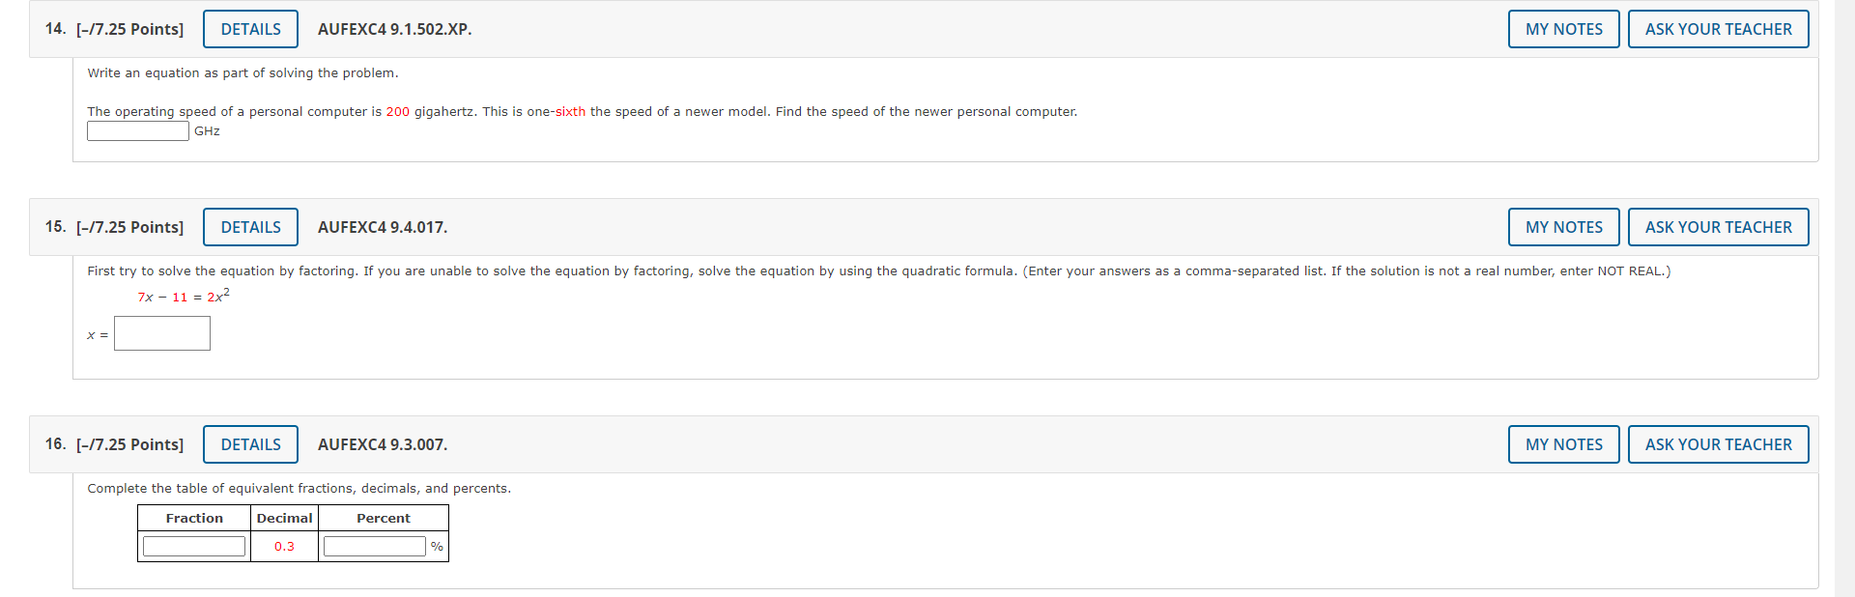The image size is (1855, 597).
Task: Open MY NOTES for question 14
Action: click(1563, 28)
